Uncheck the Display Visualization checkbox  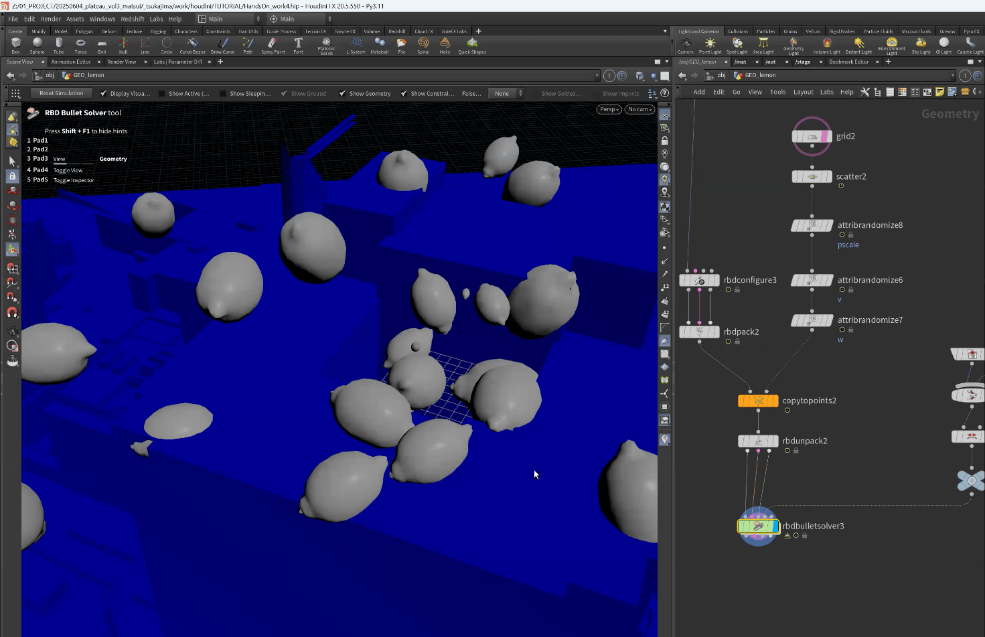(103, 94)
